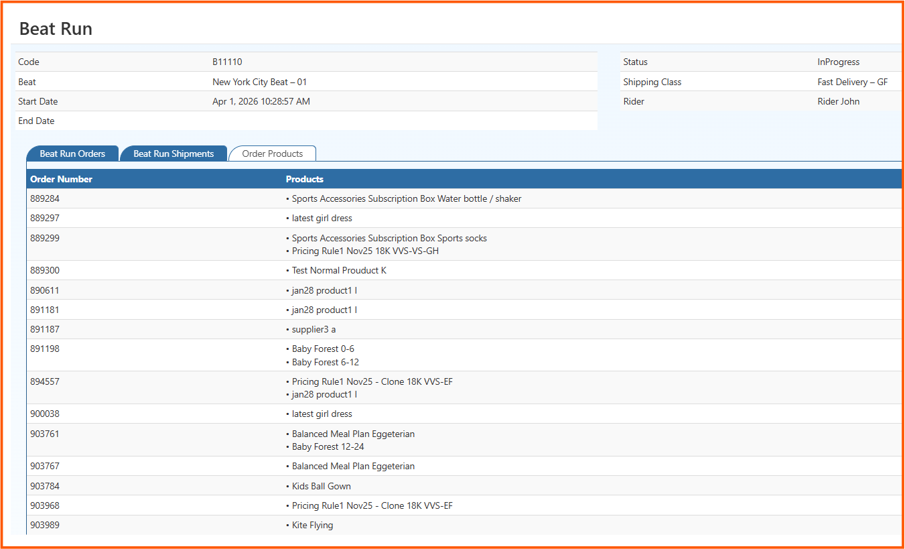The width and height of the screenshot is (905, 549).
Task: Click the Test Normal Prouduct K entry
Action: pos(339,270)
